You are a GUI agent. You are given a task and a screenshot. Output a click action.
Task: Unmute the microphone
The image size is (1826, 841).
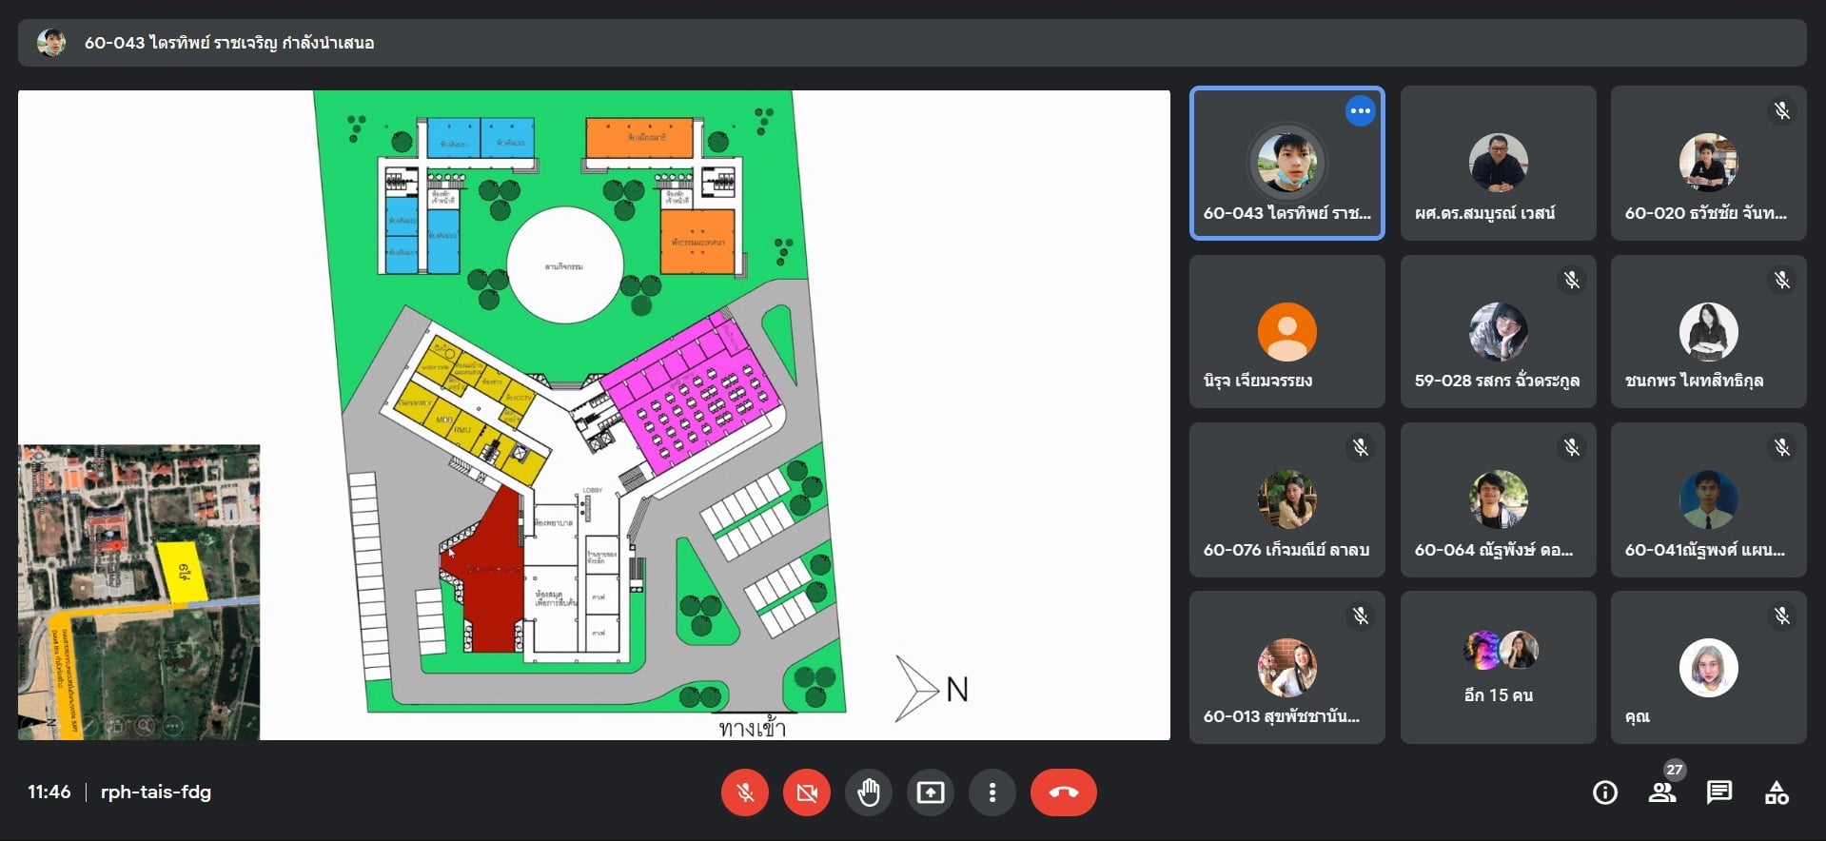[745, 792]
